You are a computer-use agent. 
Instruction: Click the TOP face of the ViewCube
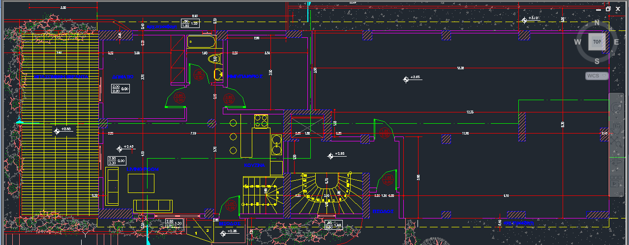pos(597,42)
